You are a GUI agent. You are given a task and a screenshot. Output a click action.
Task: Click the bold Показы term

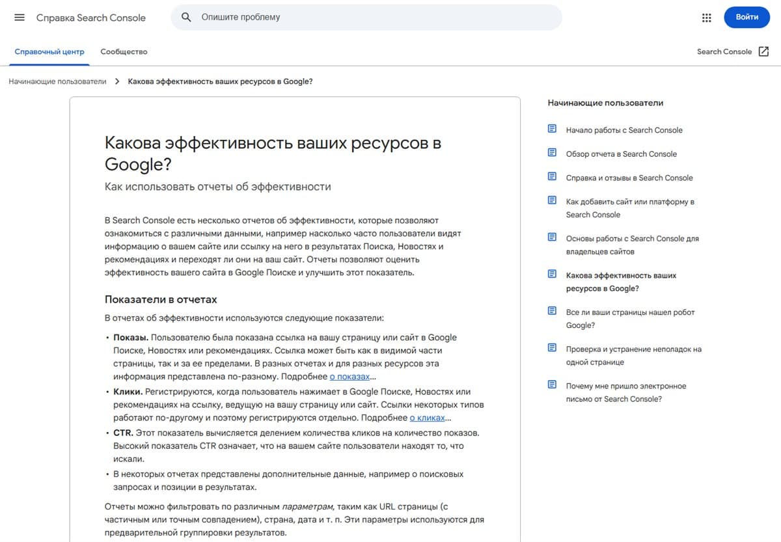pyautogui.click(x=131, y=337)
